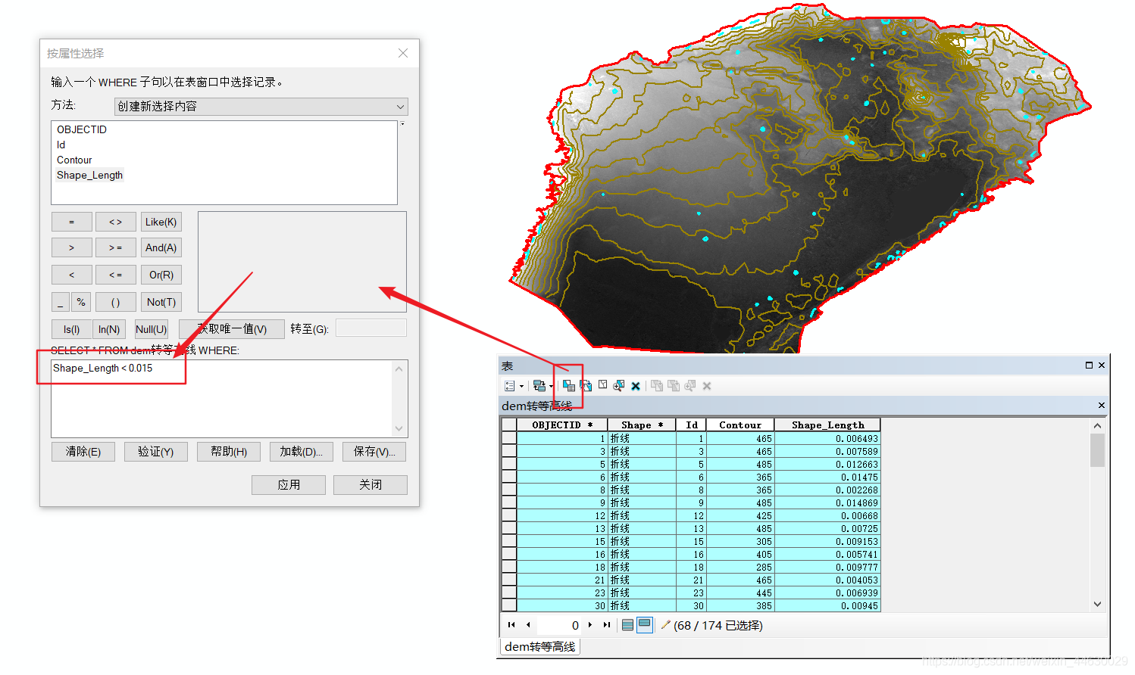Open the Related Tables dropdown arrow
Screen dimensions: 1135x675
(x=551, y=387)
